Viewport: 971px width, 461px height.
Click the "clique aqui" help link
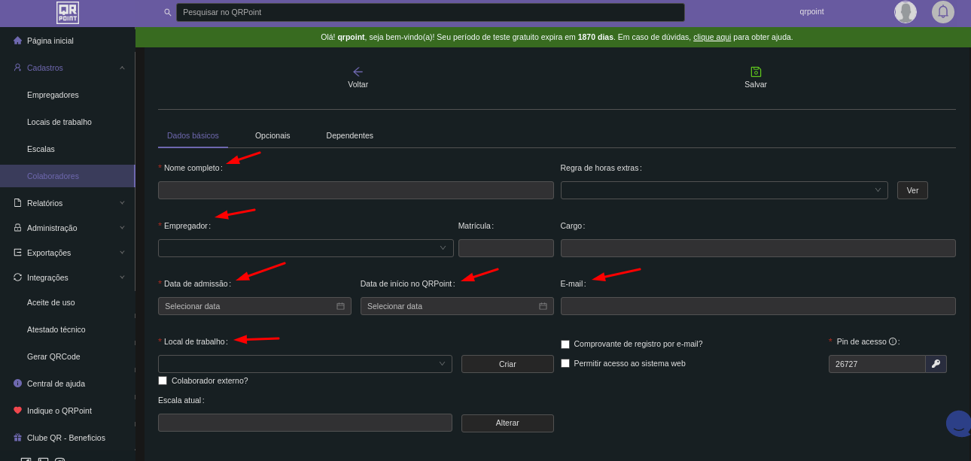coord(711,37)
